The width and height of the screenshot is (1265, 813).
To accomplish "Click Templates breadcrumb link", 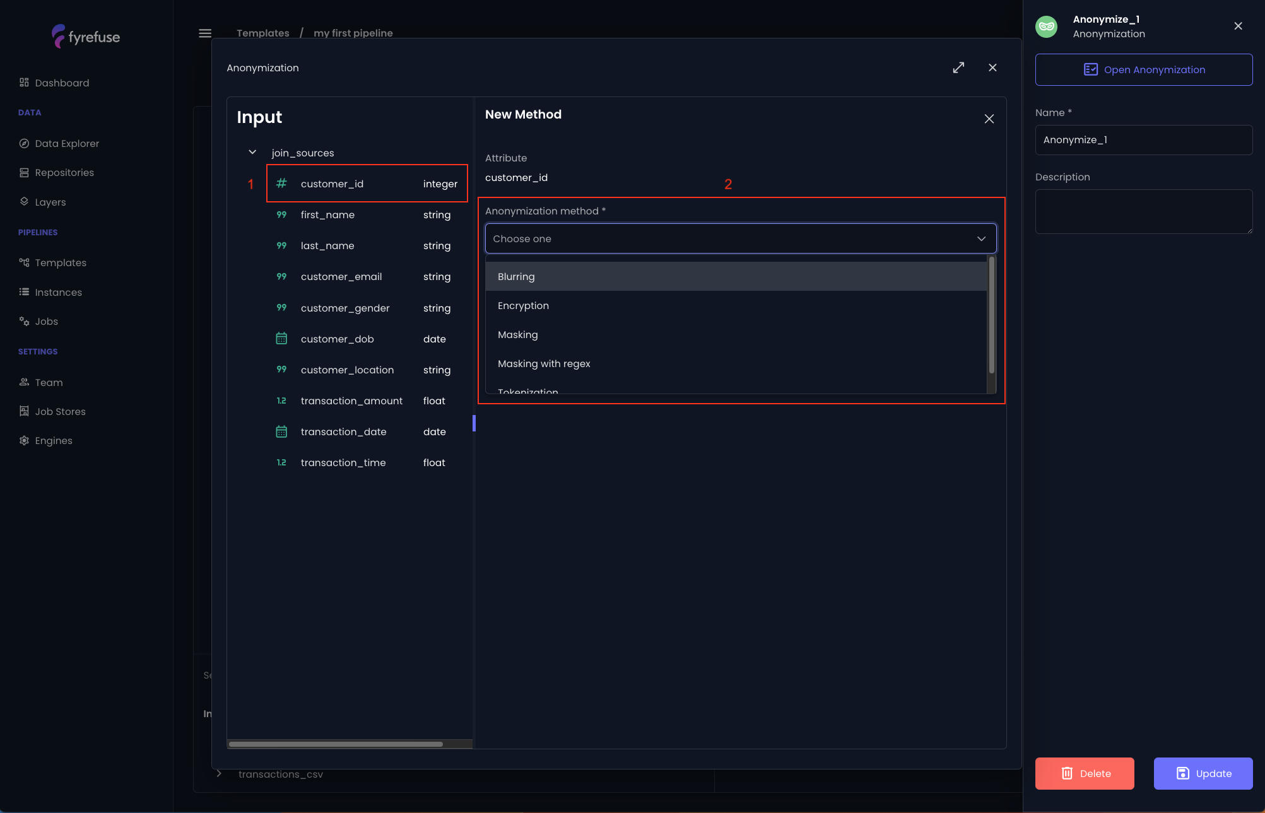I will (262, 33).
